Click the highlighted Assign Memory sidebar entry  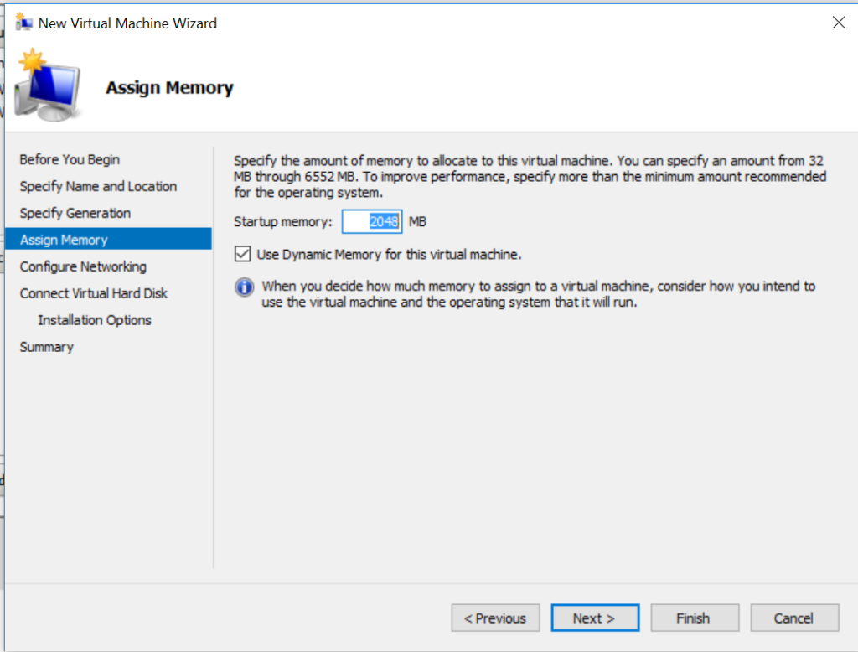(x=64, y=239)
